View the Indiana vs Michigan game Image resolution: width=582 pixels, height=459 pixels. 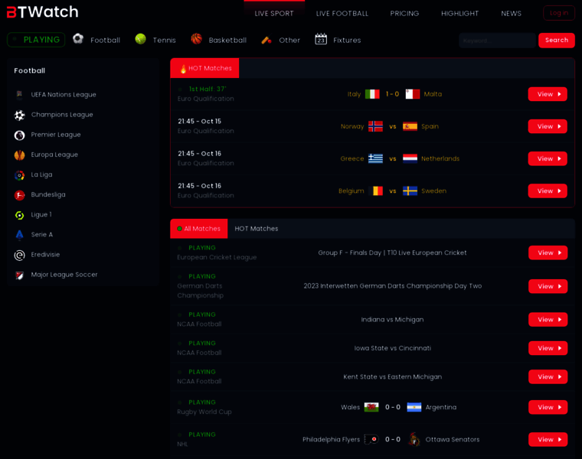coord(548,320)
